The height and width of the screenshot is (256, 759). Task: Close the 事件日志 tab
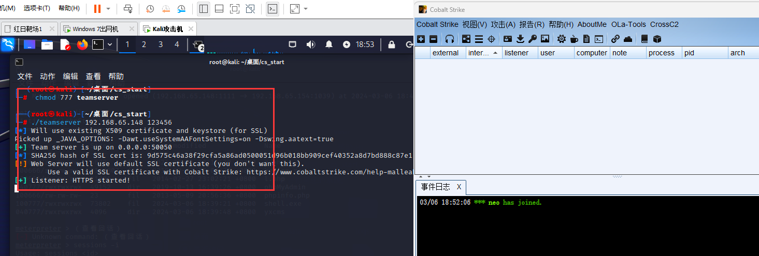pos(459,187)
